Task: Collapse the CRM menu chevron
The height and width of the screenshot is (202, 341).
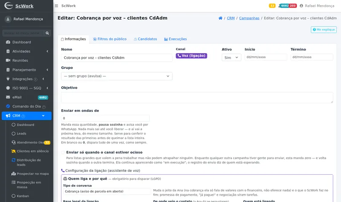Action: 43,116
